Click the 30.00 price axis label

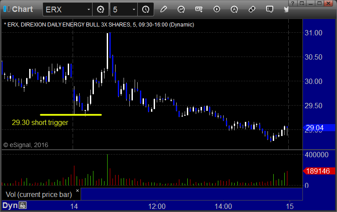(314, 81)
